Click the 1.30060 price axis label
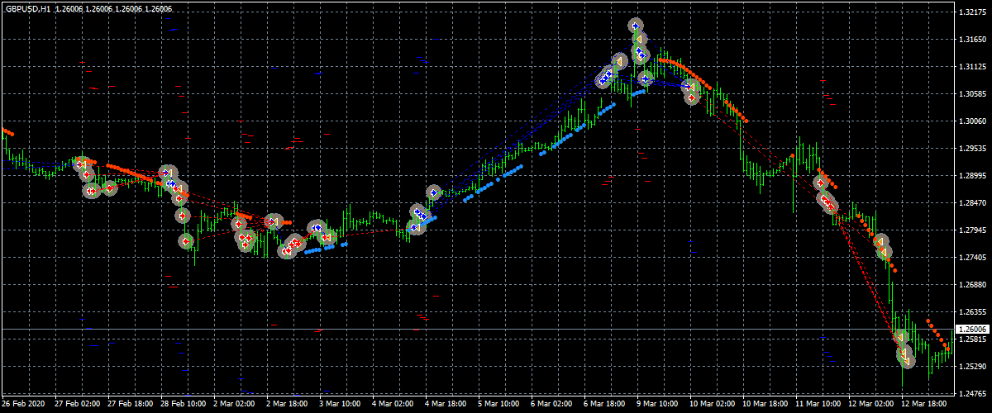This screenshot has height=413, width=992. [x=971, y=121]
